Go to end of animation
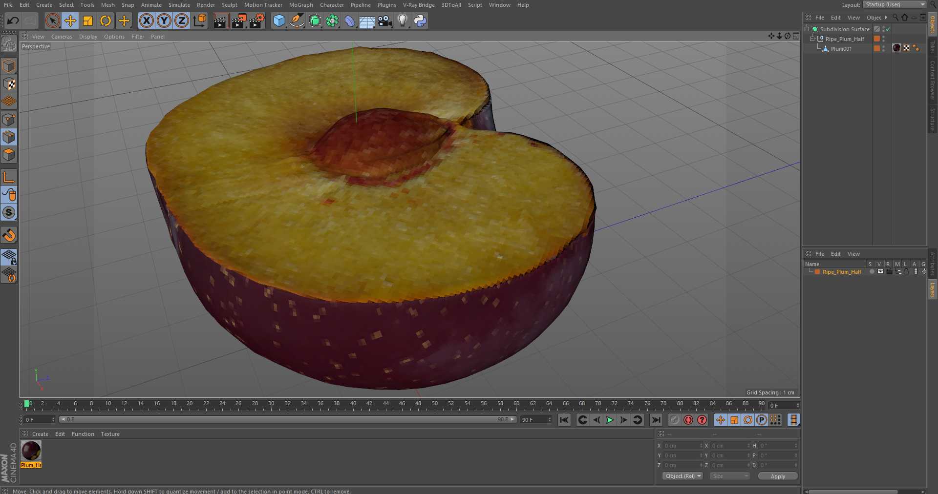938x494 pixels. pyautogui.click(x=656, y=420)
